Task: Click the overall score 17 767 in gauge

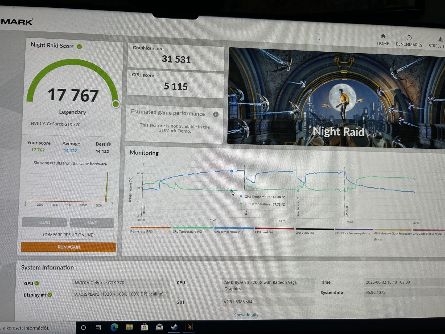Action: click(73, 95)
